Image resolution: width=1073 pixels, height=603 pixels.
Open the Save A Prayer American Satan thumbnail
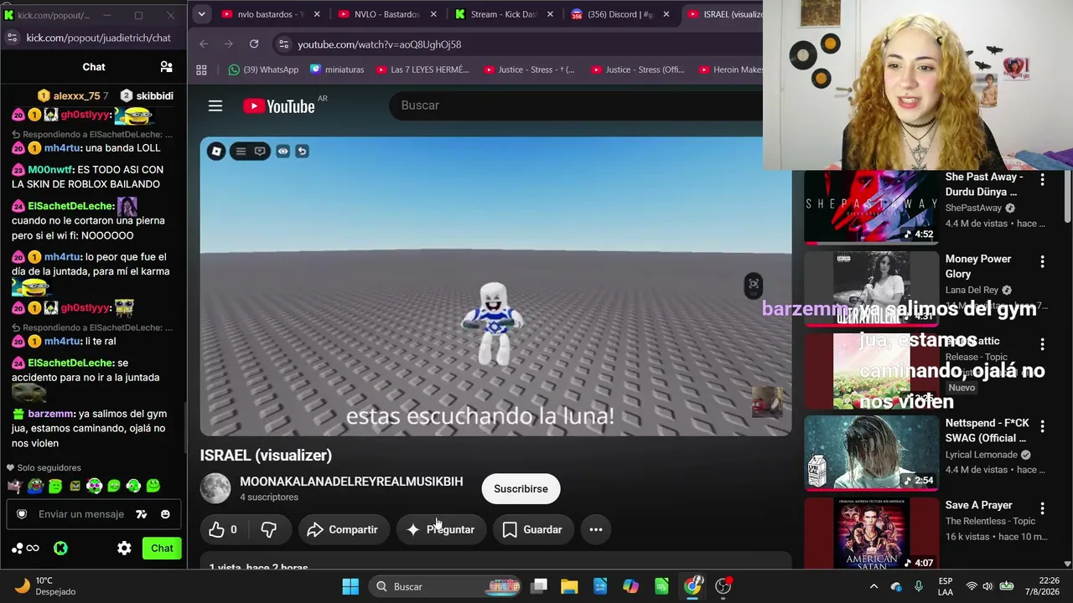[x=871, y=534]
